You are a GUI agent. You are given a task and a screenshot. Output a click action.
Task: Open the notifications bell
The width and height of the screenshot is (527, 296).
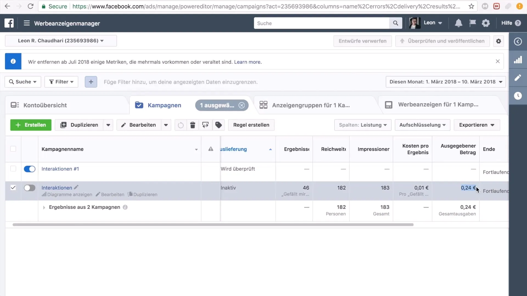(x=458, y=23)
